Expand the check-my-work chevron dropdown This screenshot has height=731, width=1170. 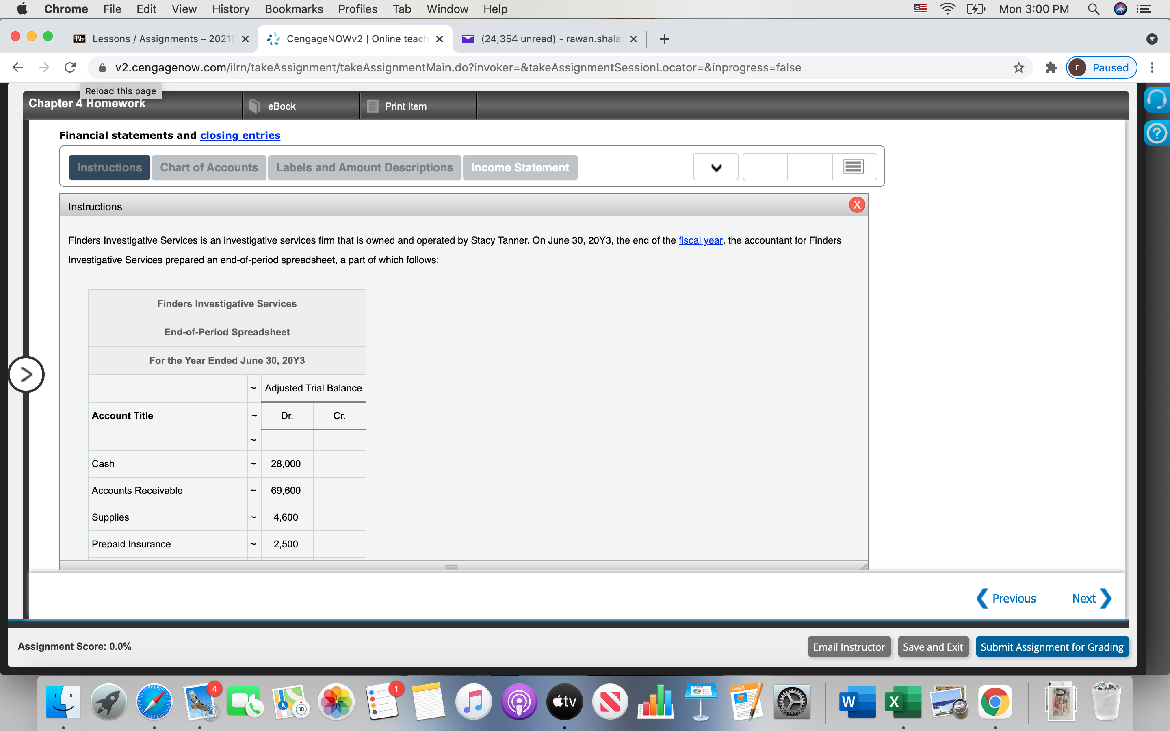715,167
